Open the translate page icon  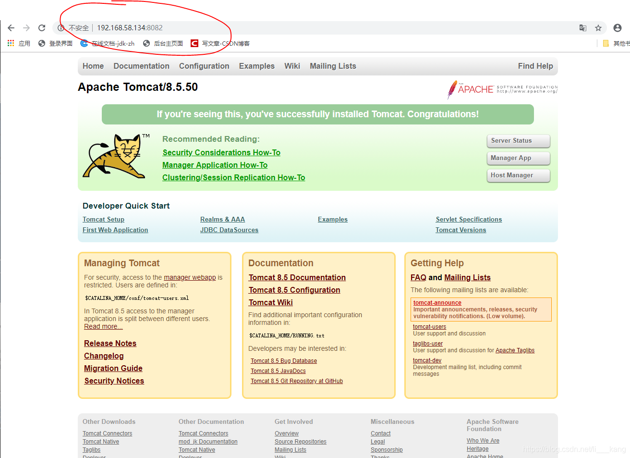583,28
